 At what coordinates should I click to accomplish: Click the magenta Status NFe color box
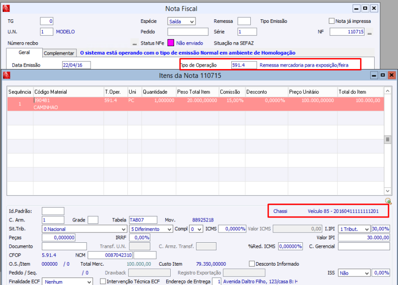pyautogui.click(x=171, y=43)
